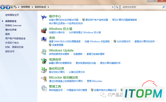Refresh the address bar view

point(117,7)
